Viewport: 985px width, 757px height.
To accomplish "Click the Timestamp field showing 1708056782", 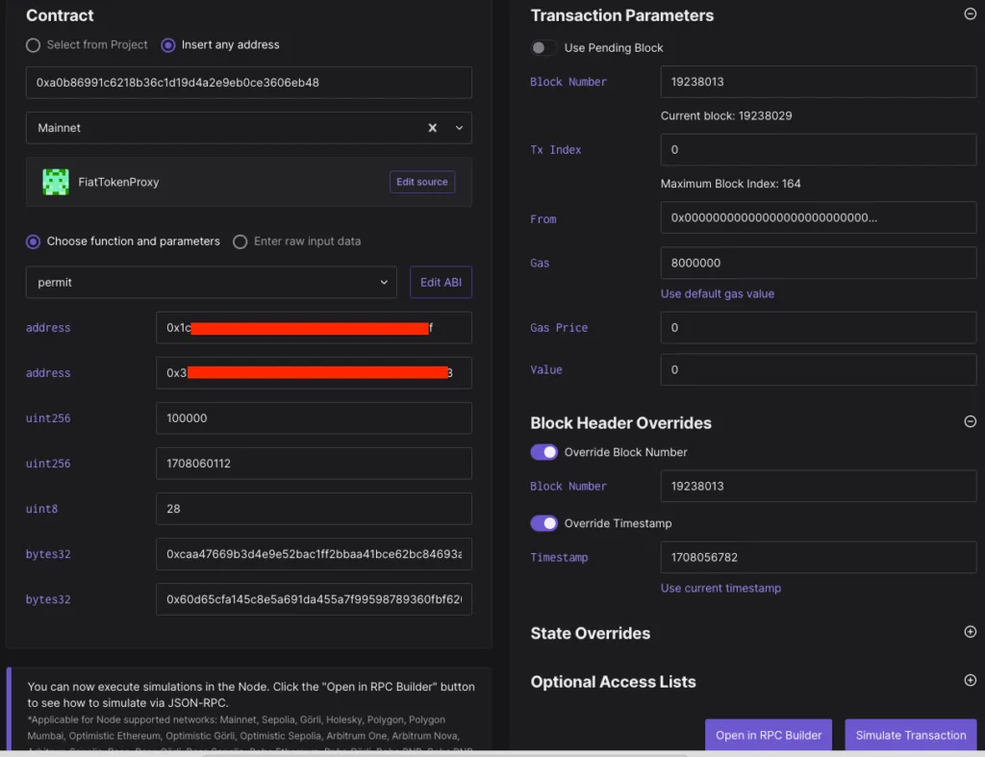I will coord(819,557).
